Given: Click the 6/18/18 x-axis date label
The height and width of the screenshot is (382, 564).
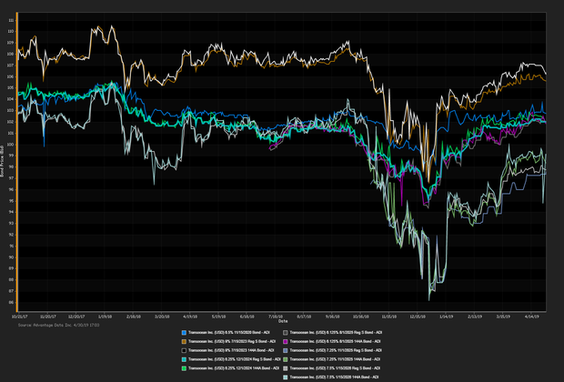Looking at the screenshot, I should coord(247,317).
